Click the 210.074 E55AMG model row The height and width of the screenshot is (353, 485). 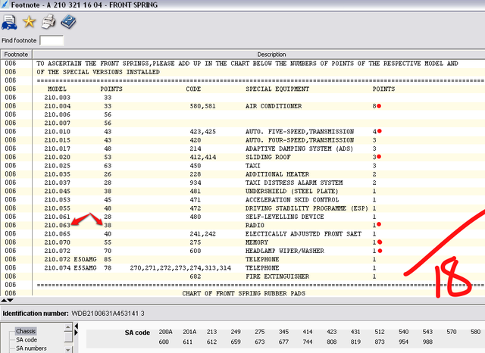point(70,268)
